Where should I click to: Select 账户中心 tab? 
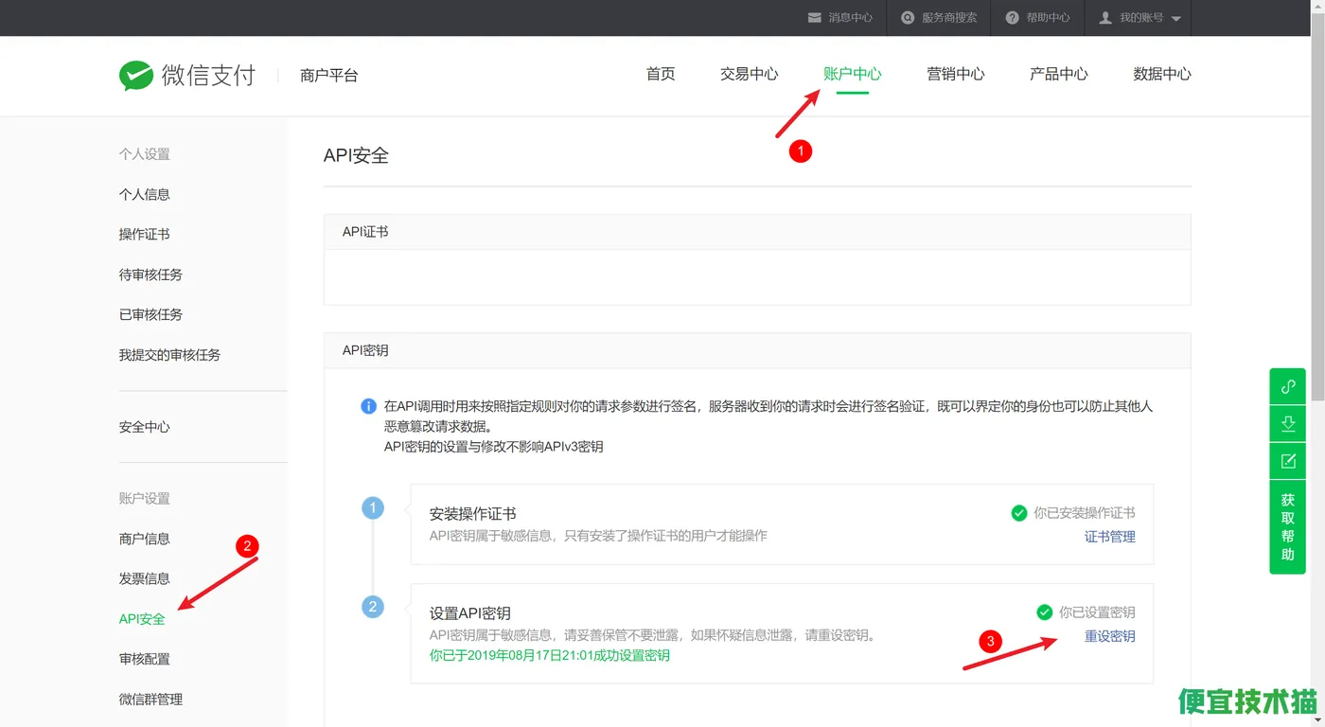tap(852, 74)
